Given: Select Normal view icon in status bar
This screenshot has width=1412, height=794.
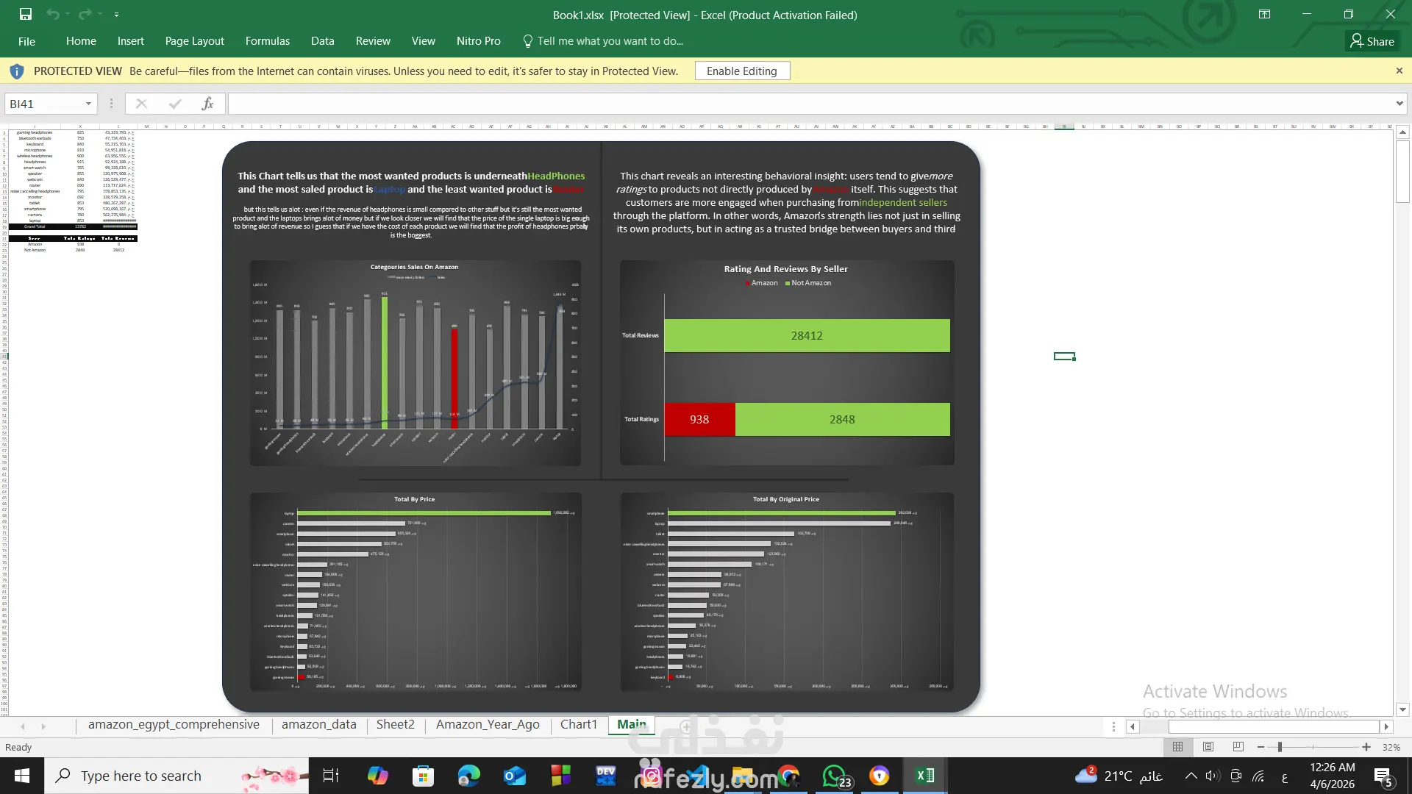Looking at the screenshot, I should [x=1177, y=747].
